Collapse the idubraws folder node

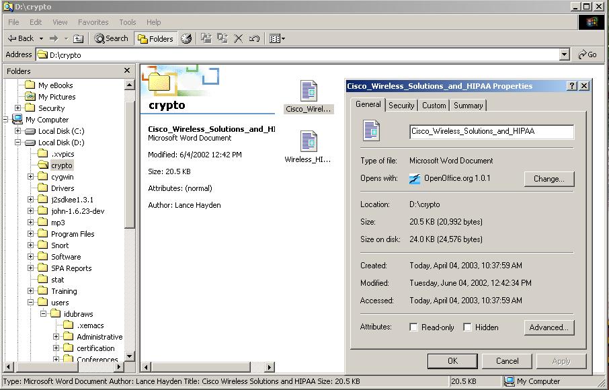[43, 313]
